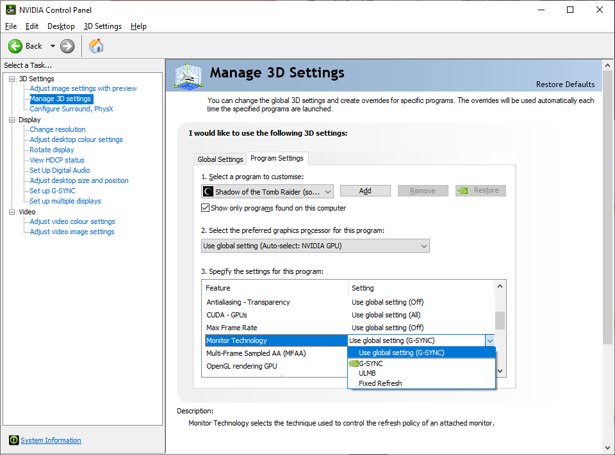Go to the Home page icon
The width and height of the screenshot is (615, 455).
pyautogui.click(x=96, y=46)
